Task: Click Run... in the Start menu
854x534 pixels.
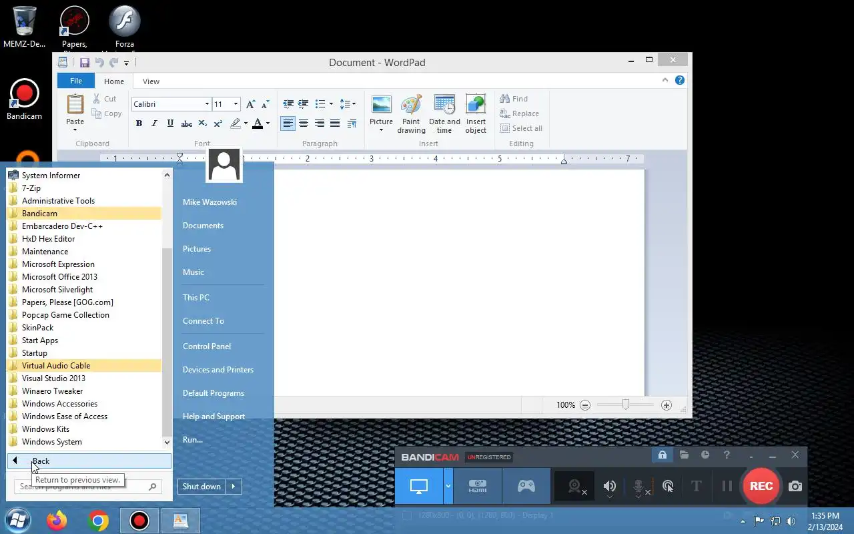Action: tap(193, 440)
